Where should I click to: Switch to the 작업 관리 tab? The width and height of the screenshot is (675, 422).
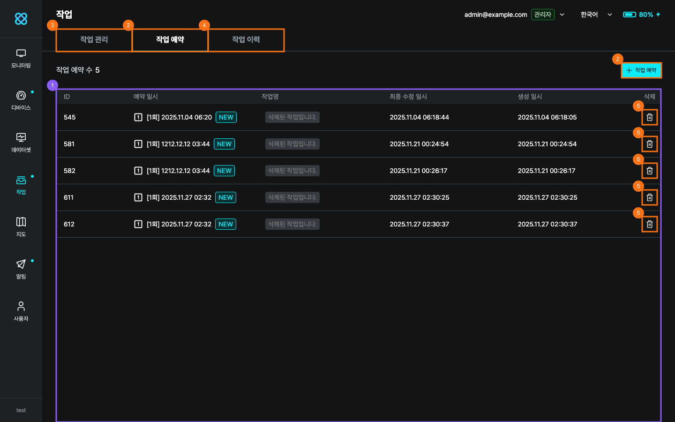tap(94, 40)
